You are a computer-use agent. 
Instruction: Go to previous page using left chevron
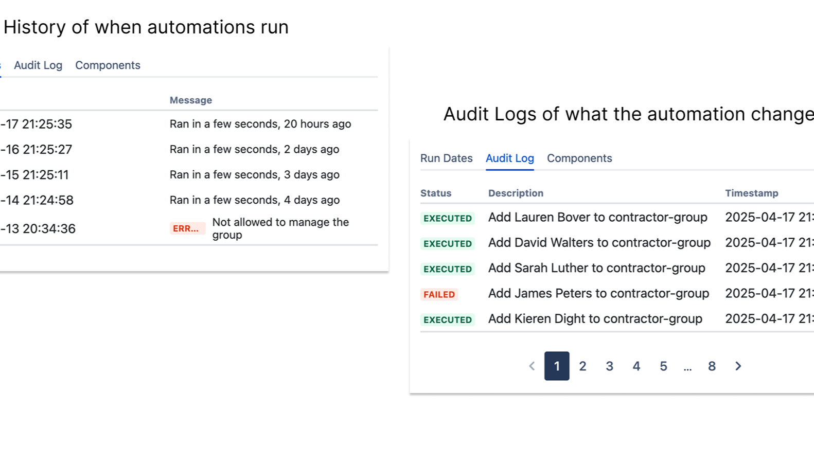(x=532, y=366)
